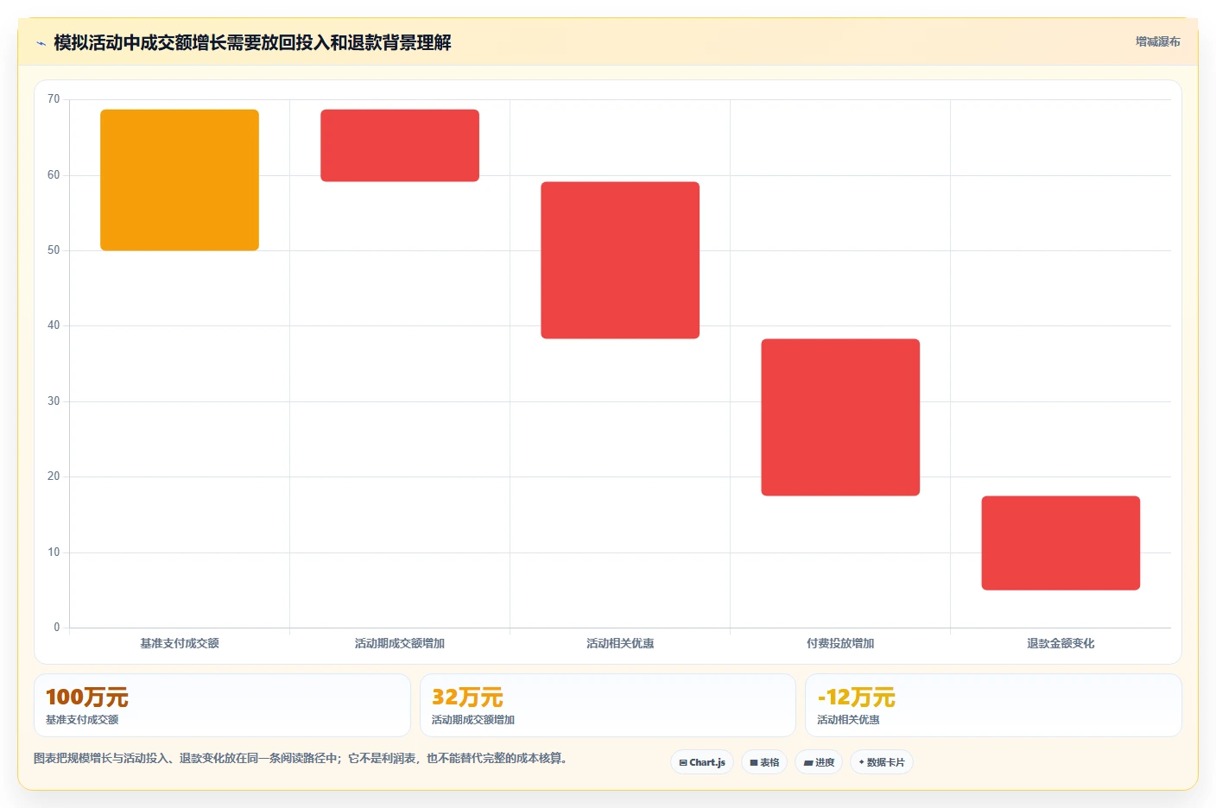Click the footnote text starting 图表把规模增长

coord(301,758)
